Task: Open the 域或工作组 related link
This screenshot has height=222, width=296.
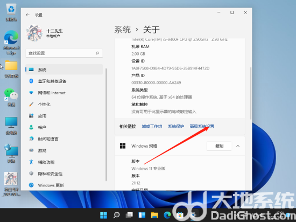Action: coord(152,127)
